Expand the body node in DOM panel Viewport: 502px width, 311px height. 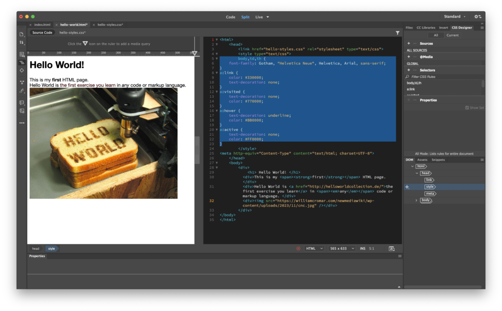click(417, 200)
